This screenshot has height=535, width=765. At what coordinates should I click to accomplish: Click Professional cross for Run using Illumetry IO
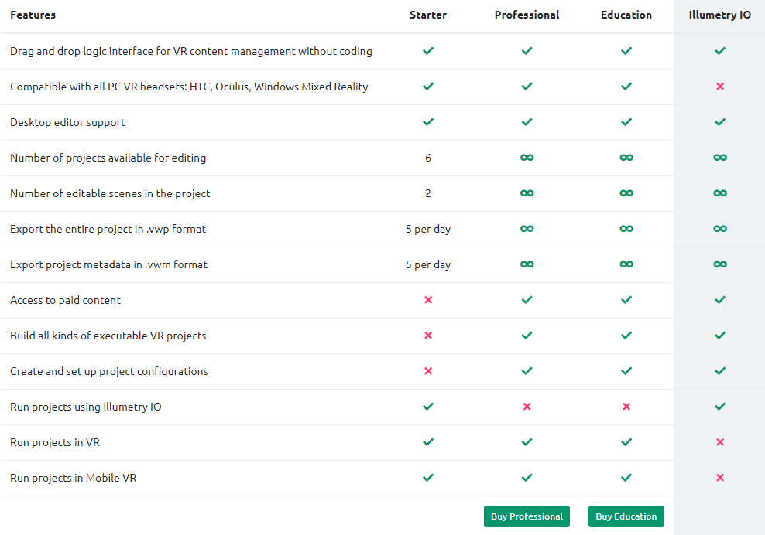tap(527, 407)
